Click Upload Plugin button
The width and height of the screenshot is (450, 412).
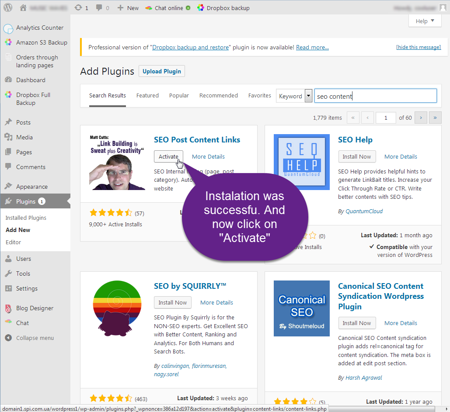(x=161, y=71)
